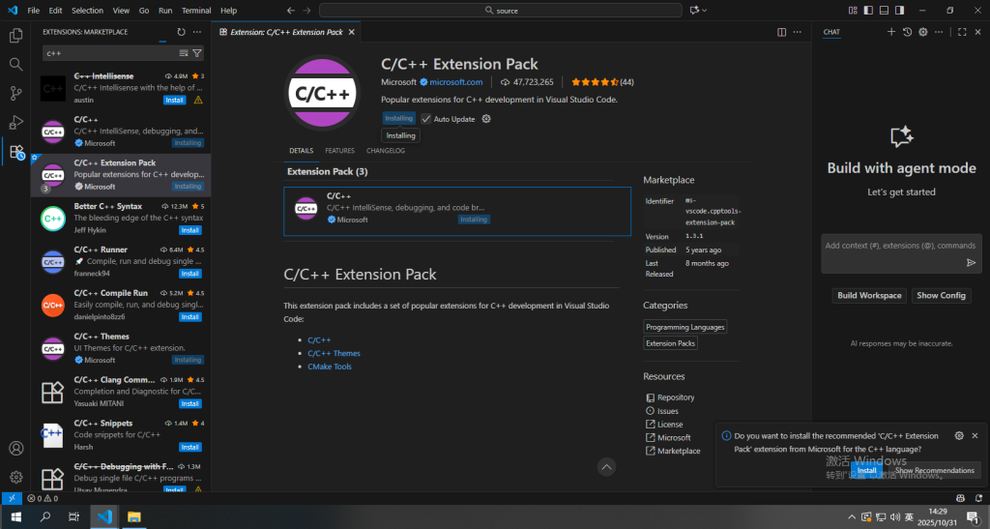Screen dimensions: 990x529
Task: Open the microsoft.com publisher link
Action: tap(455, 82)
